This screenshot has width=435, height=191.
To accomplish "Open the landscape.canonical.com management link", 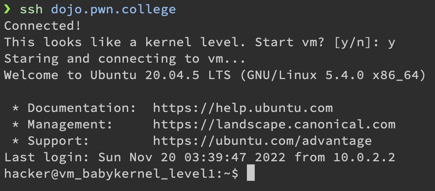I will (274, 125).
